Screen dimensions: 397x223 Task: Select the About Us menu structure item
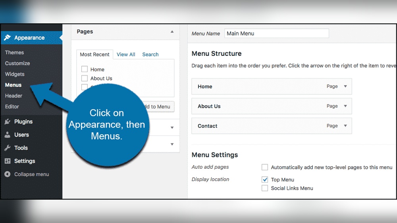pos(272,106)
